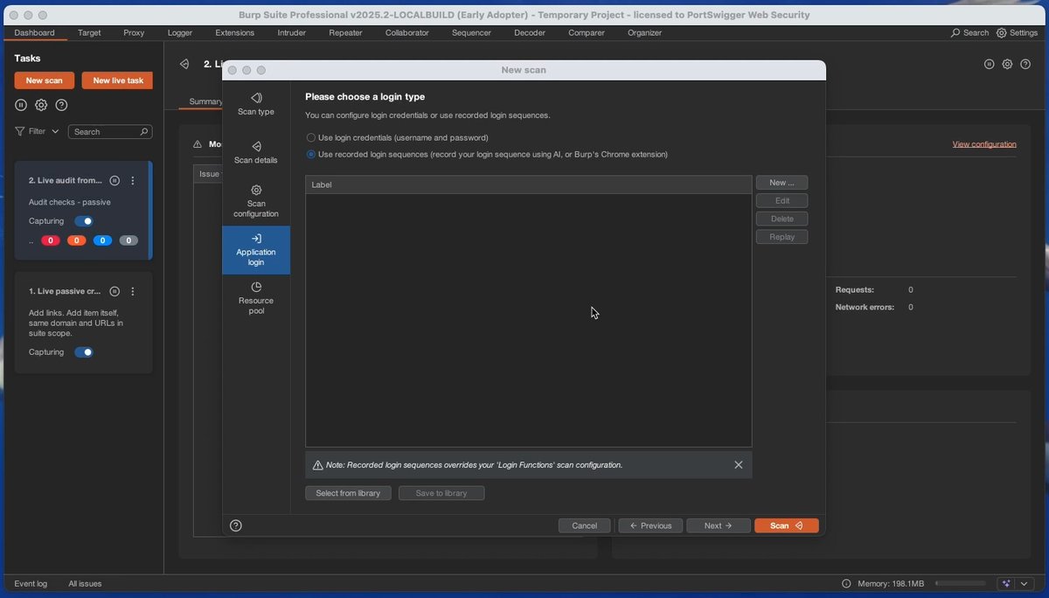Viewport: 1049px width, 598px height.
Task: Pause all tasks icon under Tasks heading
Action: point(21,105)
